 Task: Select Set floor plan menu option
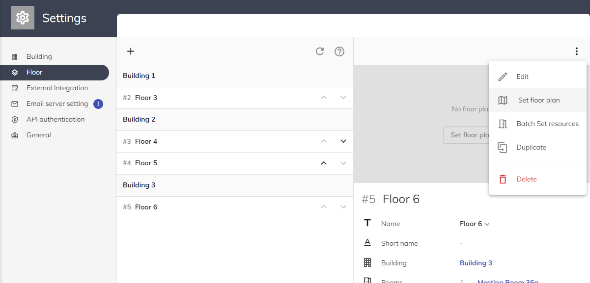(x=538, y=101)
